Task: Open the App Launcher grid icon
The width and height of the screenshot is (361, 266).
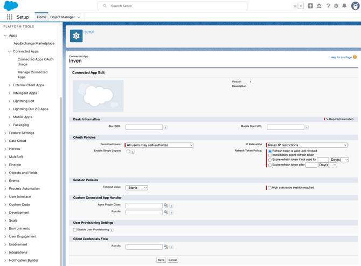Action: click(10, 17)
